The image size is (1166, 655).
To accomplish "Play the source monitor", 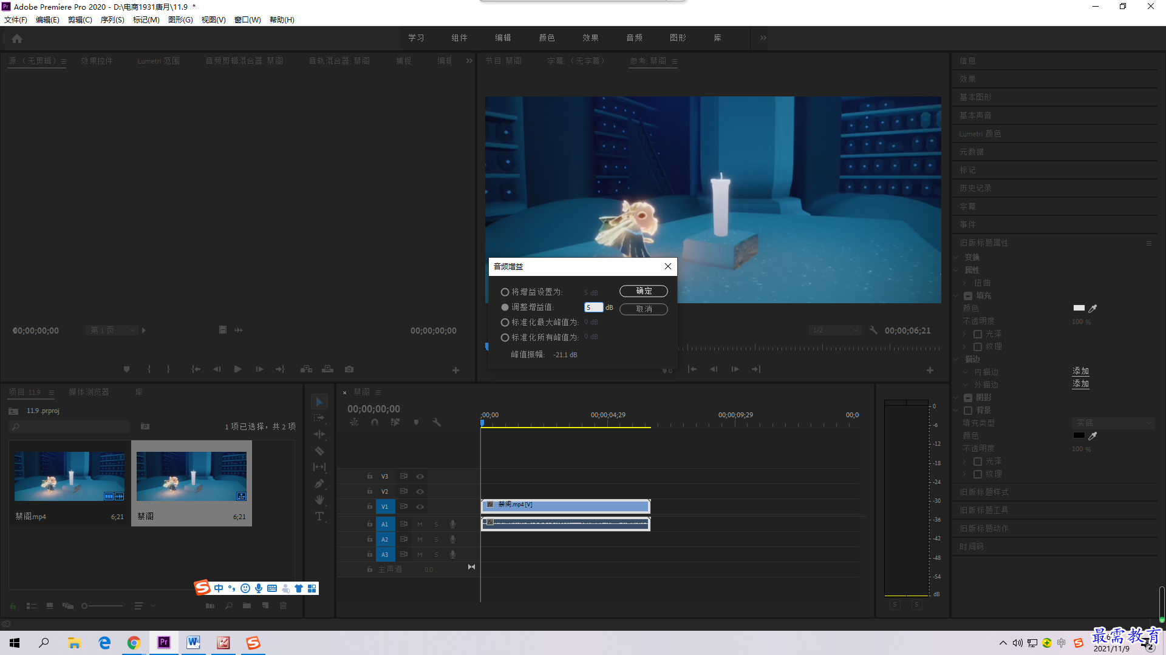I will [238, 369].
